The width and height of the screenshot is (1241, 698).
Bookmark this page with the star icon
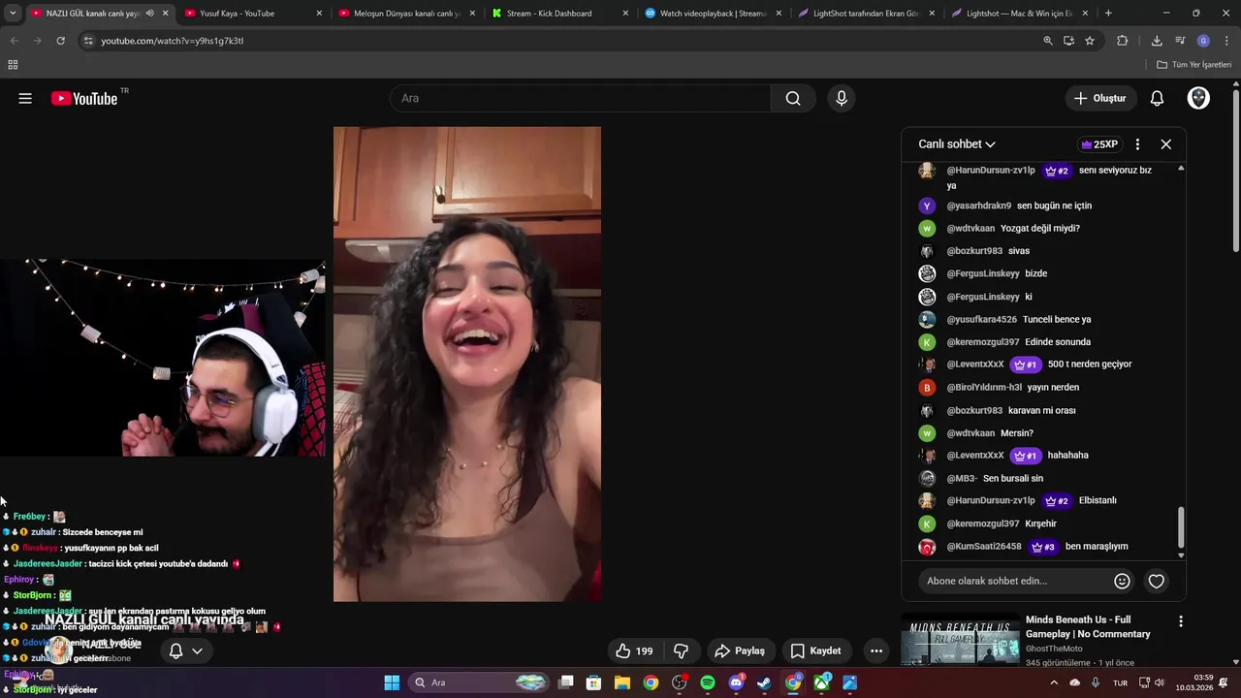(1090, 41)
